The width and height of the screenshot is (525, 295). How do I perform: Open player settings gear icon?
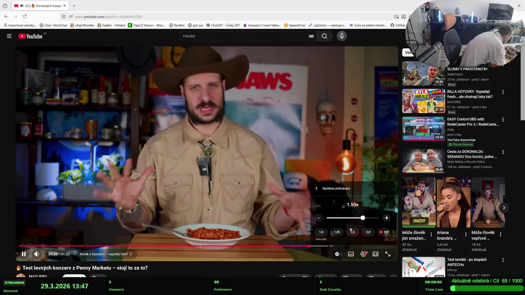coord(363,254)
